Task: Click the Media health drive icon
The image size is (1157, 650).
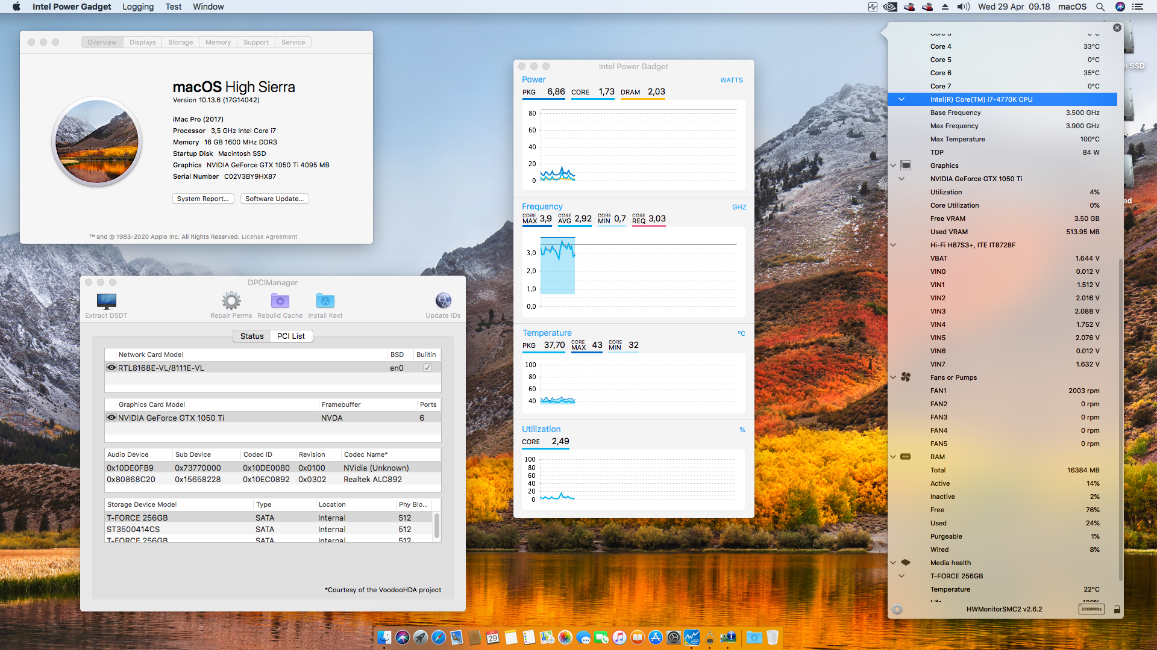Action: [x=905, y=563]
